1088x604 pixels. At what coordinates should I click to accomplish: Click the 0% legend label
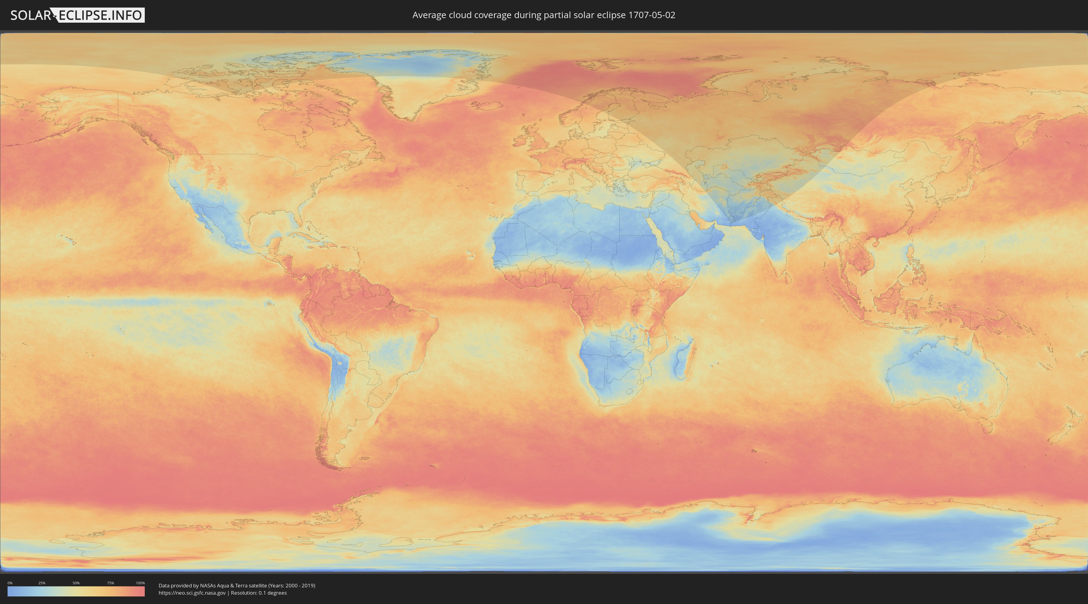[10, 583]
